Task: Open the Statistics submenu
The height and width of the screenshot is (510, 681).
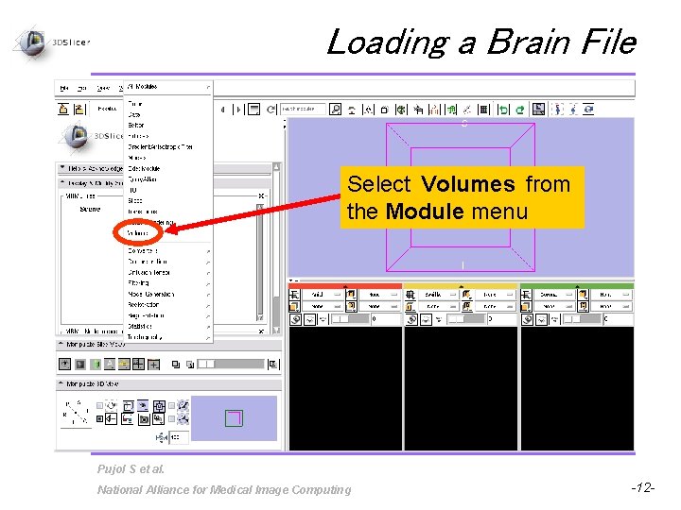Action: (x=168, y=326)
